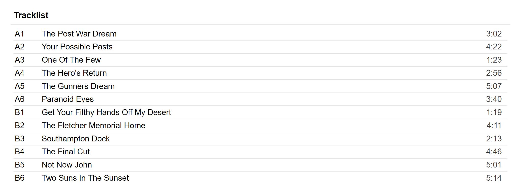Screen dimensions: 514x186
Task: Click the Paranoid Eyes track title
Action: pos(68,99)
